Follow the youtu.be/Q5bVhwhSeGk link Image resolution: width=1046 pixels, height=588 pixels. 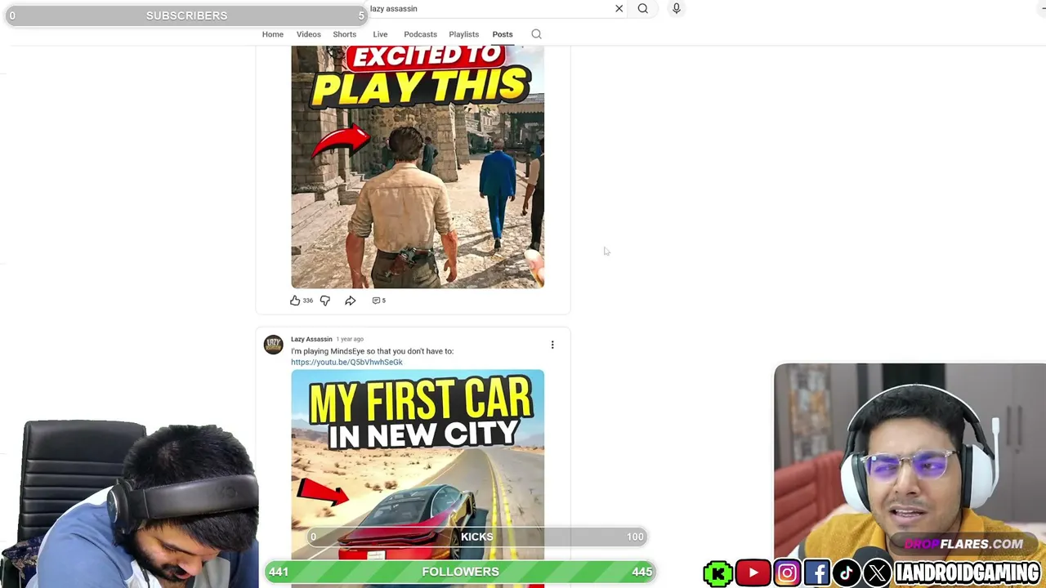(x=346, y=362)
